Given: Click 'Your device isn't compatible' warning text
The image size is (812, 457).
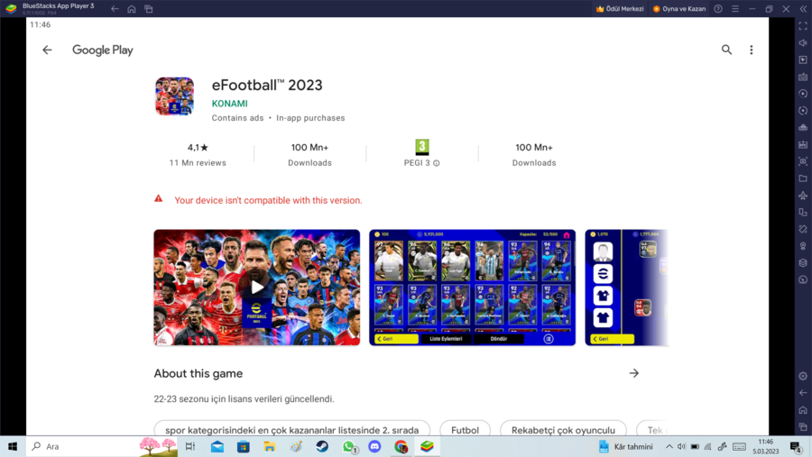Looking at the screenshot, I should tap(268, 200).
